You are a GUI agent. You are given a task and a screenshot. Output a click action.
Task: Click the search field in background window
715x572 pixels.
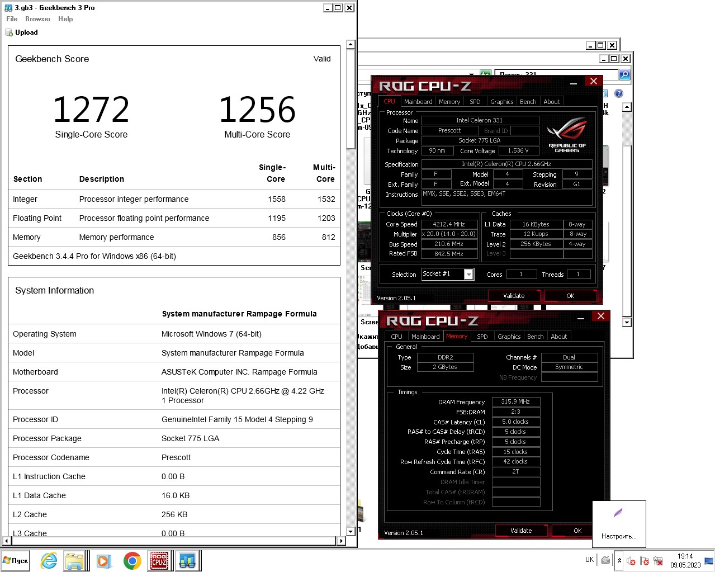point(556,74)
